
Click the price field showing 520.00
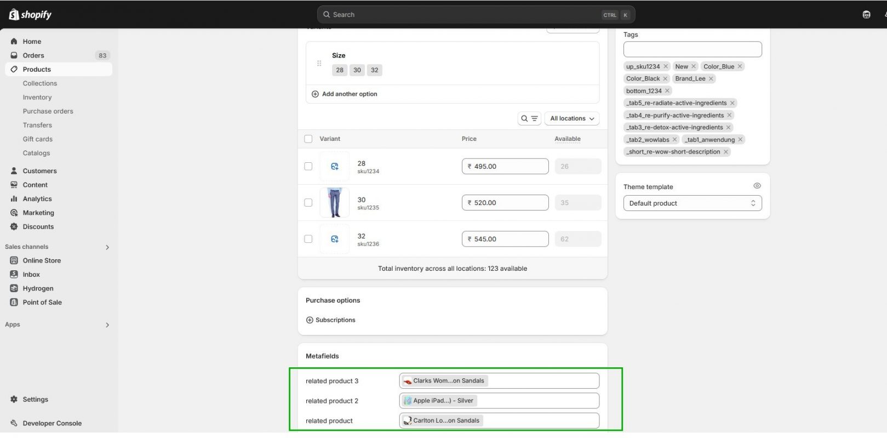click(x=505, y=203)
